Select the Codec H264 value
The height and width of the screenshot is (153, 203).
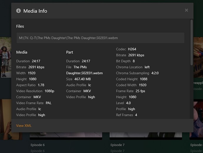pos(132,49)
